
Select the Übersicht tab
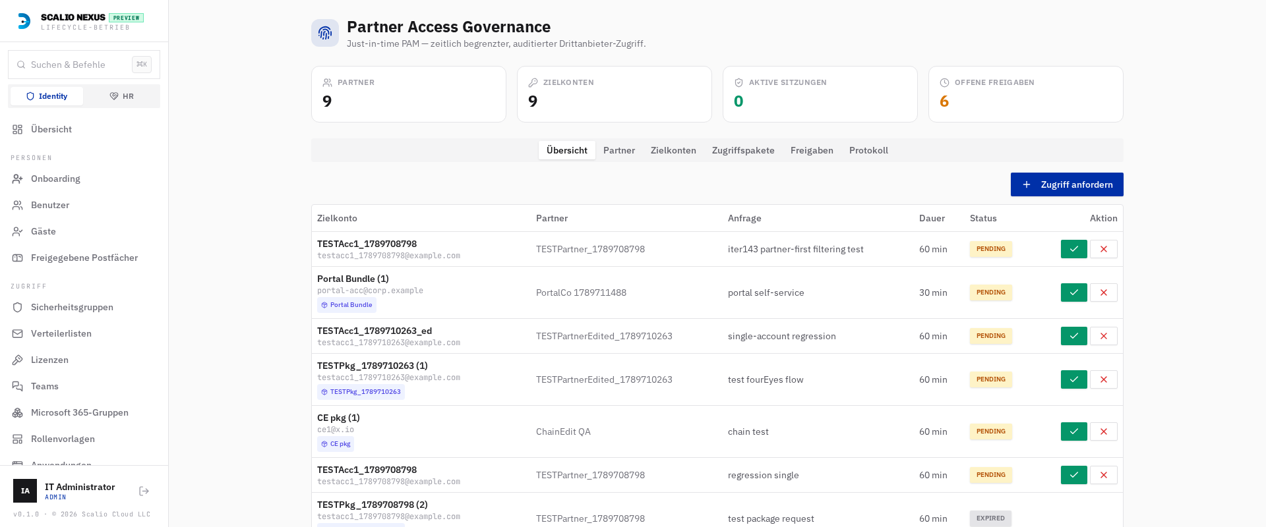tap(567, 150)
